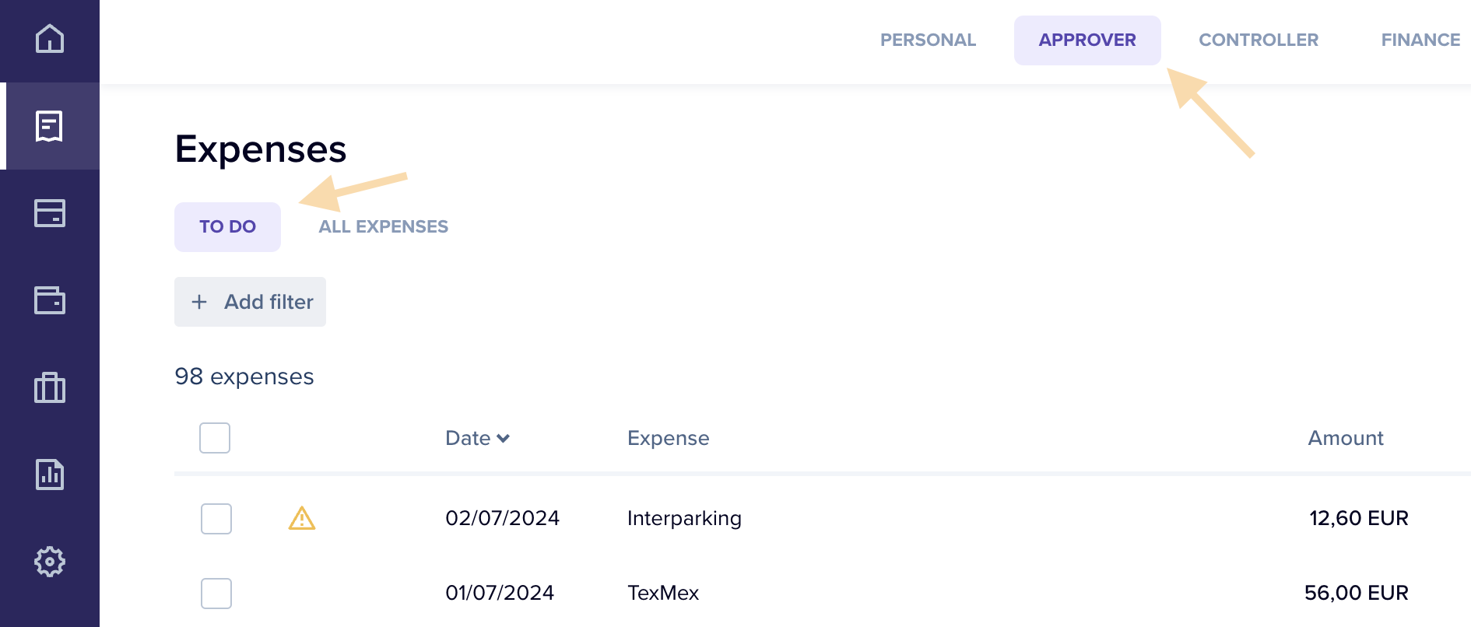The height and width of the screenshot is (627, 1471).
Task: Open the Cards icon in sidebar
Action: click(50, 213)
